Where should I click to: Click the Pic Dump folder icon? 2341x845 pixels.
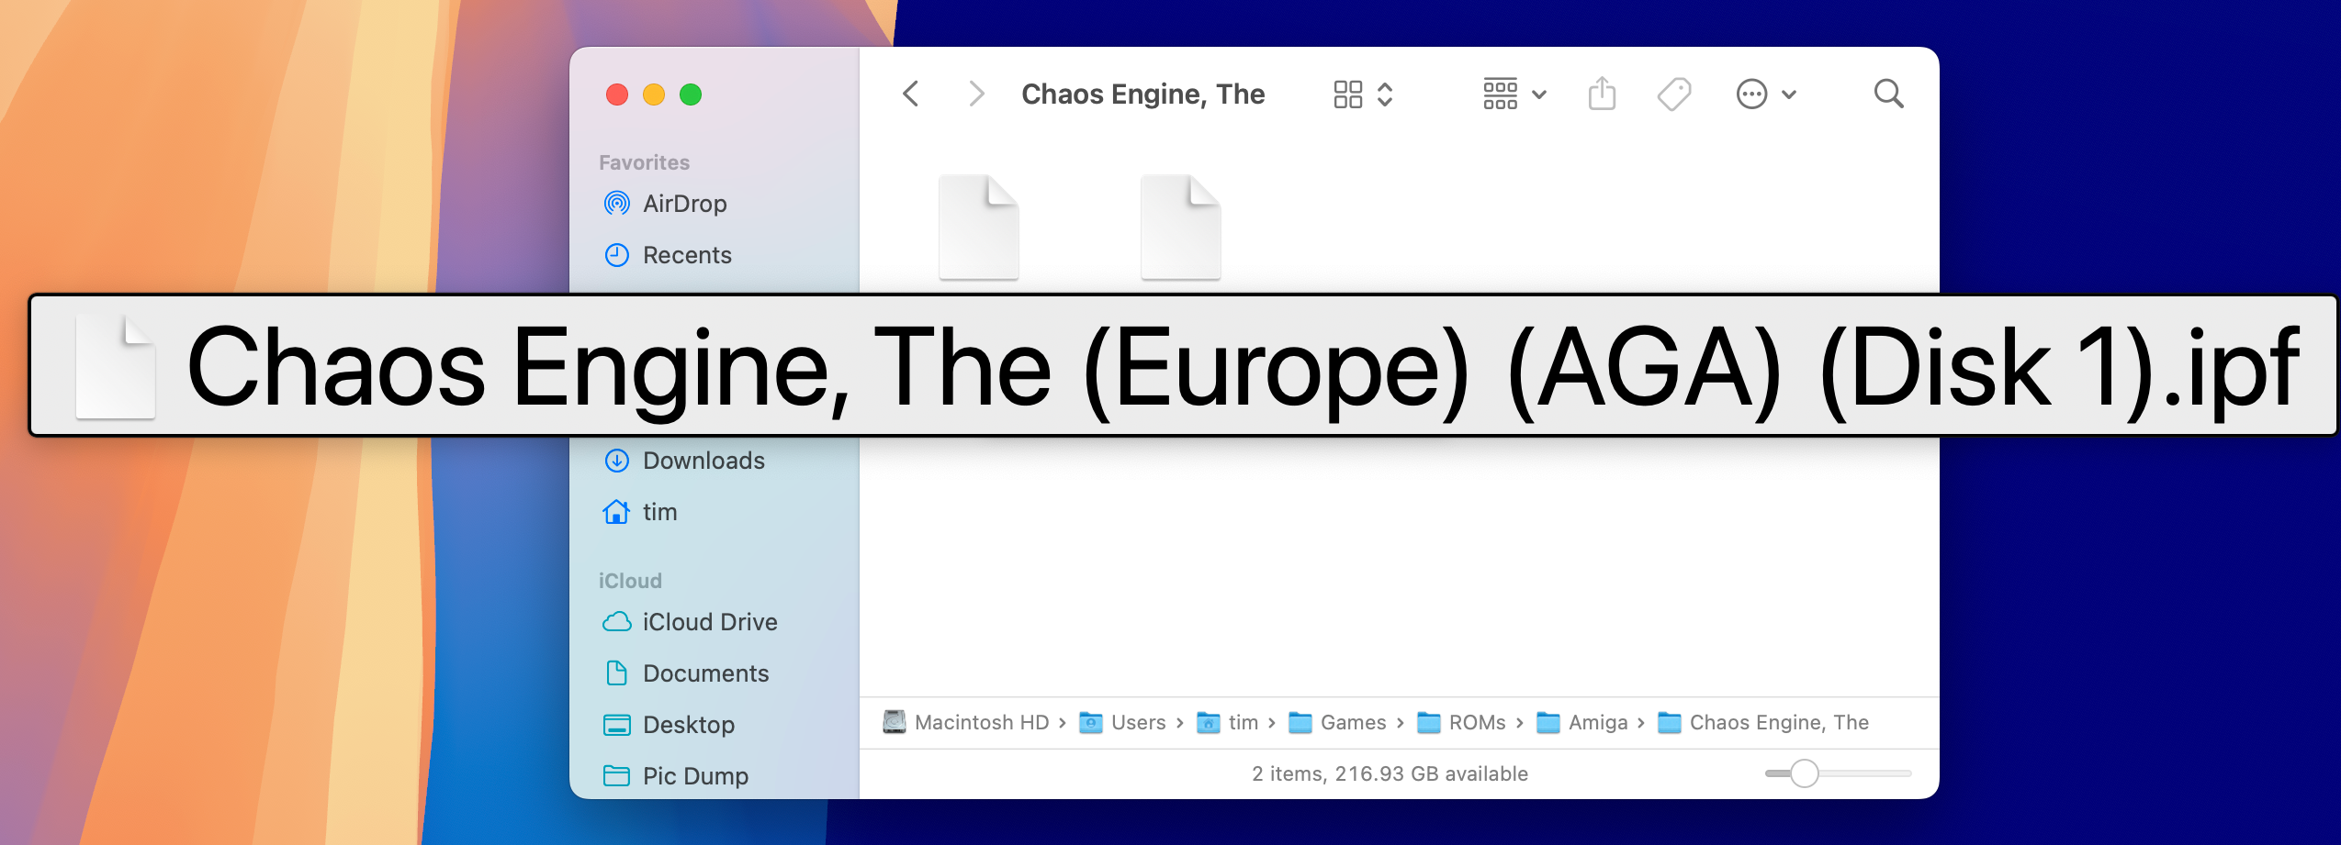(617, 776)
